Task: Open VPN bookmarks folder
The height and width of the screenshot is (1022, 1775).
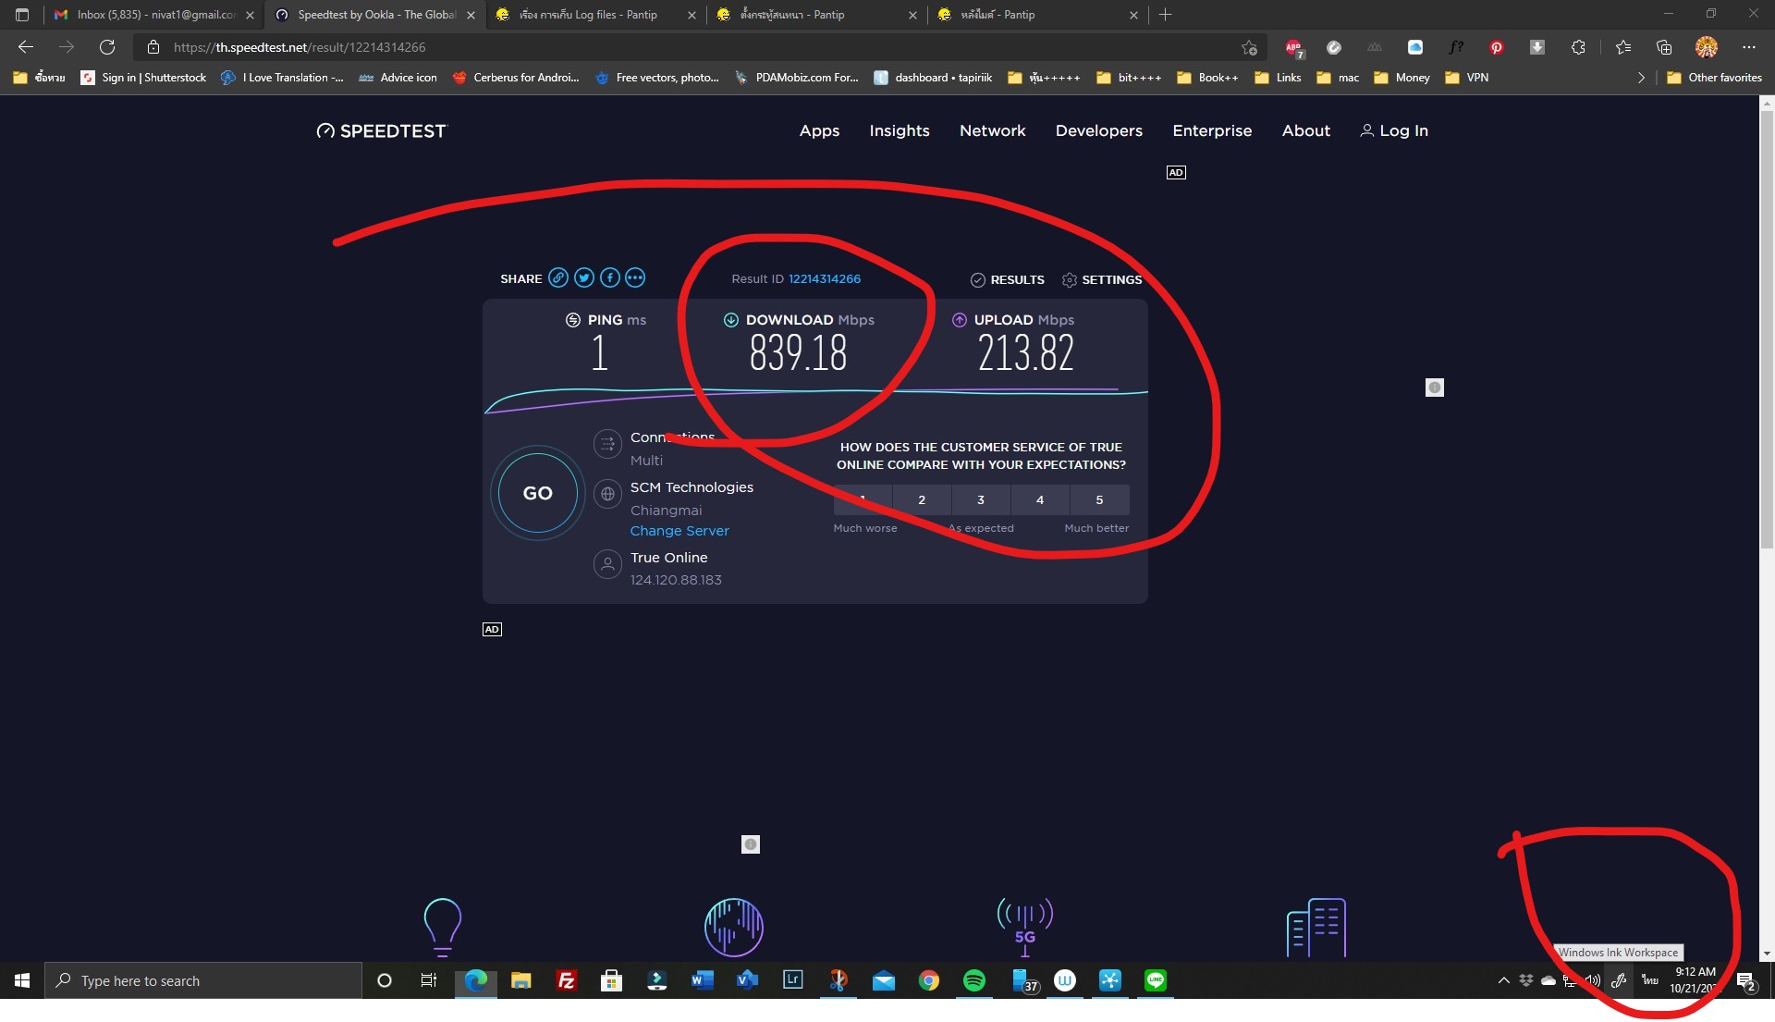Action: coord(1466,78)
